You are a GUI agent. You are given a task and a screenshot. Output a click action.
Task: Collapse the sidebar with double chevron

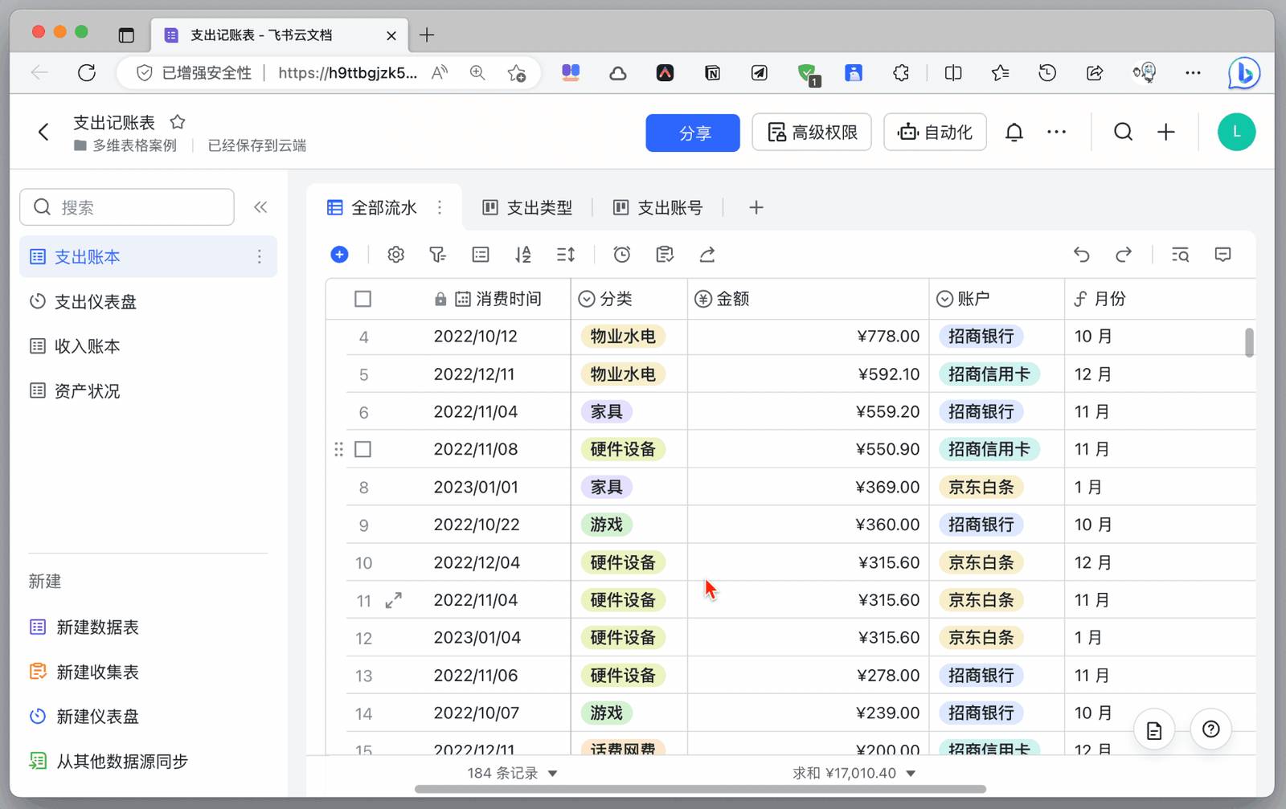pyautogui.click(x=260, y=207)
